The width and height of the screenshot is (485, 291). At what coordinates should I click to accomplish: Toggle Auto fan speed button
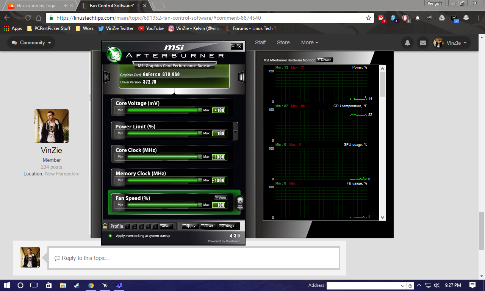221,197
